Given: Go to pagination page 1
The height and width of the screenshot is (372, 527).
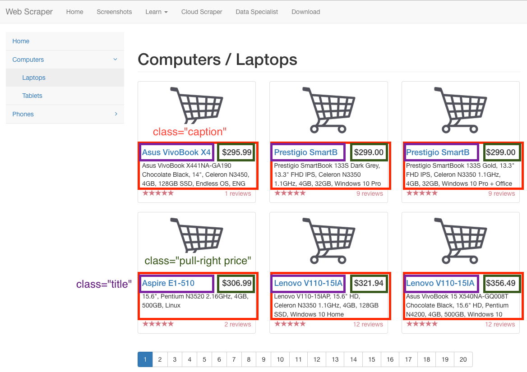Looking at the screenshot, I should [x=145, y=359].
